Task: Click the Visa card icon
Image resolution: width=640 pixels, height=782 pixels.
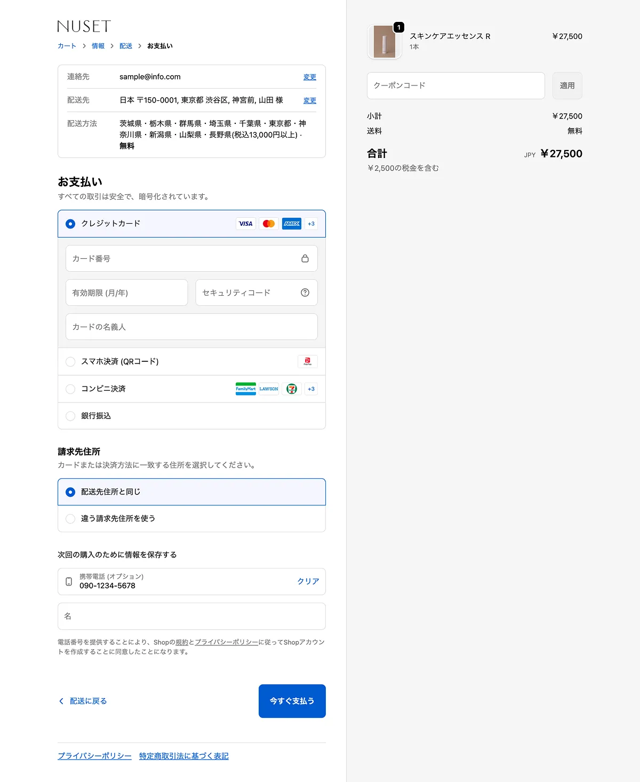Action: tap(245, 224)
